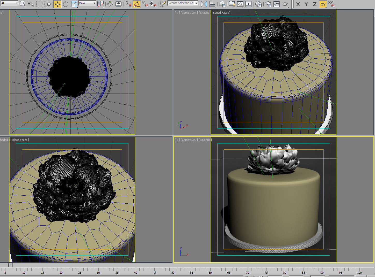Open Camera009 viewport label menu
The image size is (375, 277).
pyautogui.click(x=189, y=140)
